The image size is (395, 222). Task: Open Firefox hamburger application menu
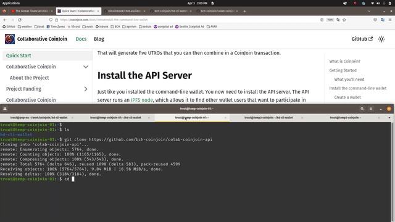[390, 20]
